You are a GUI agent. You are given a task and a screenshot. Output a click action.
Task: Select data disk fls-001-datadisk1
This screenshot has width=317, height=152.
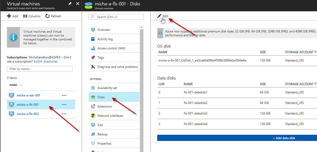point(196,92)
